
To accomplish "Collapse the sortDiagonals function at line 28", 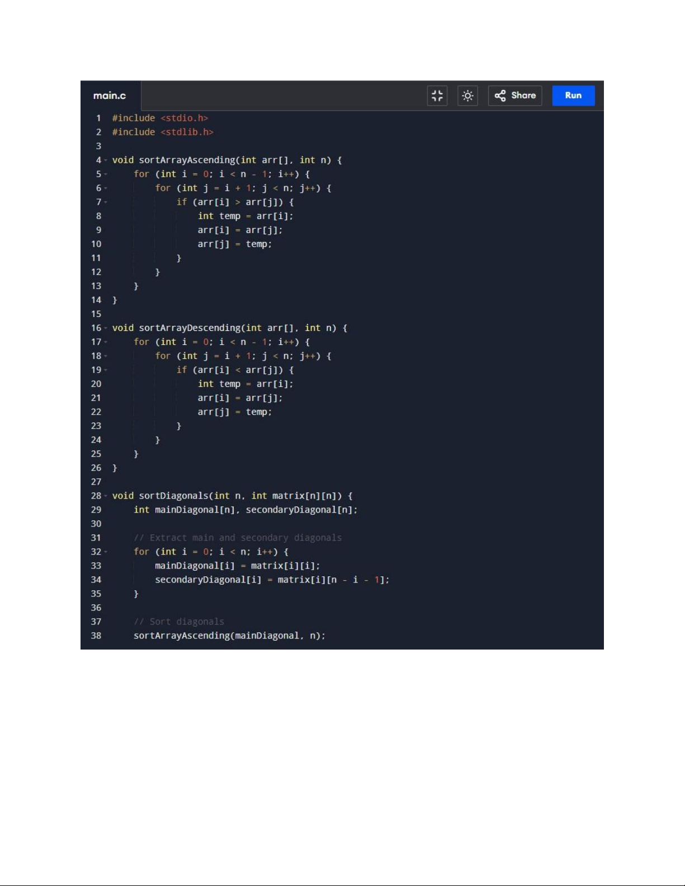I will pyautogui.click(x=106, y=496).
